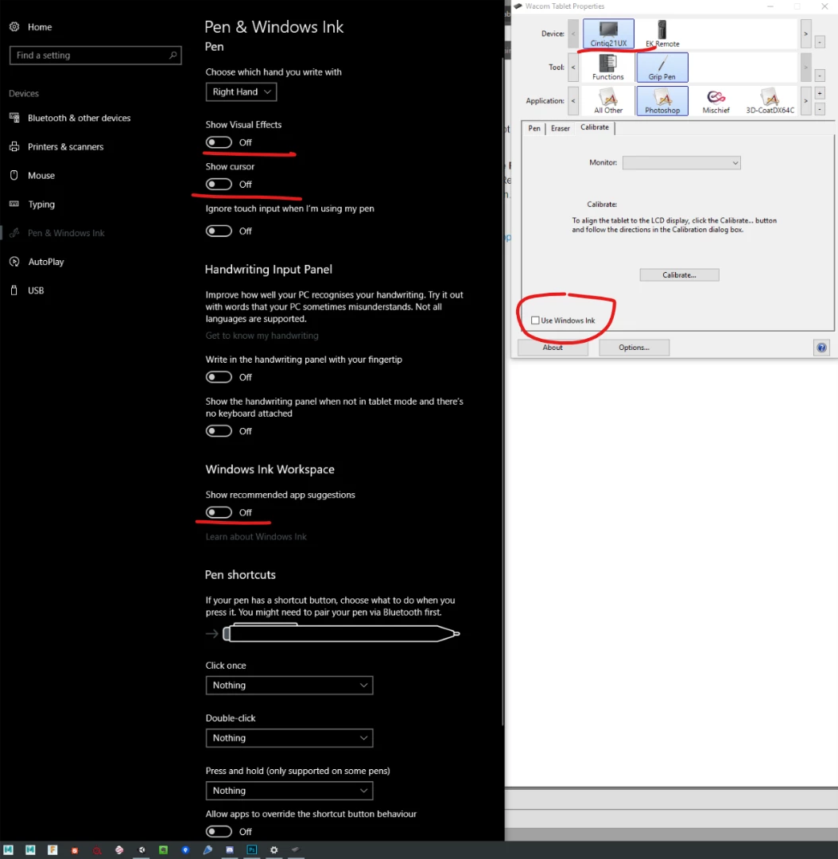Click the Home gear icon in Settings
Image resolution: width=838 pixels, height=859 pixels.
[x=14, y=27]
